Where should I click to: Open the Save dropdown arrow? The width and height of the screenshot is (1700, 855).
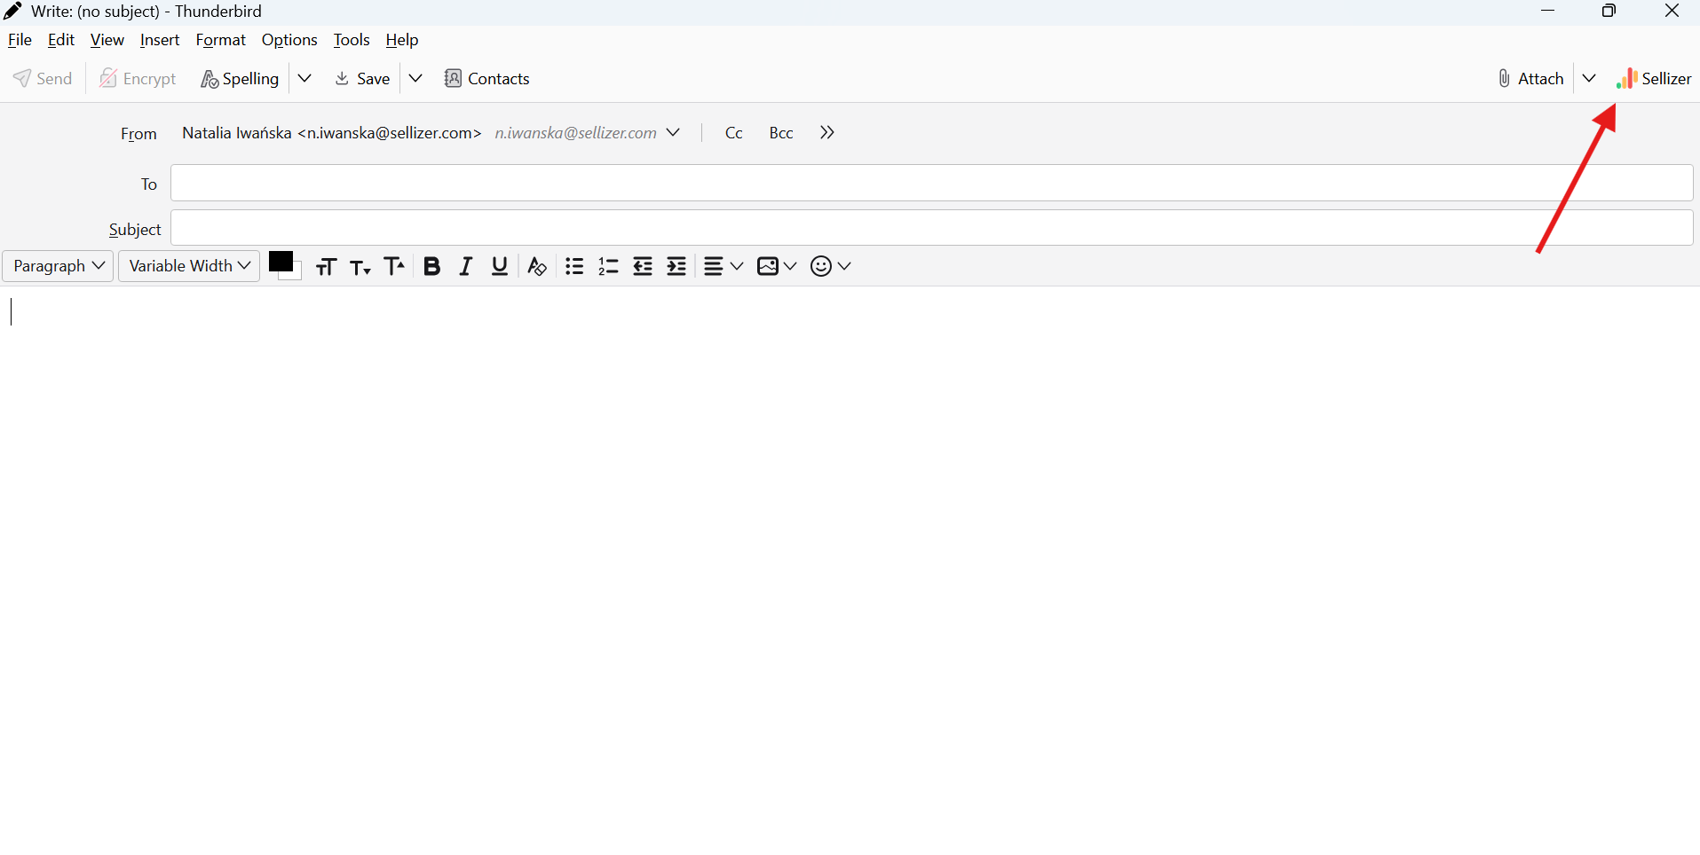[x=415, y=78]
